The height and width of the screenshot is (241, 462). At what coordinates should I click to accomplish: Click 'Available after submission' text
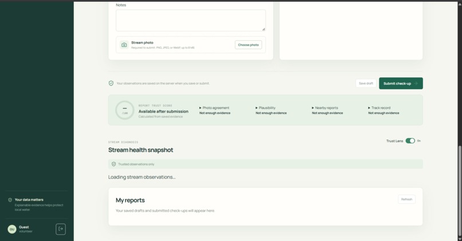click(163, 112)
